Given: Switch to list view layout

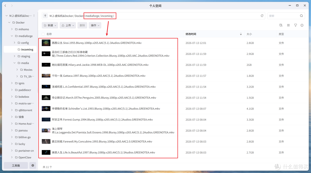Looking at the screenshot, I should [x=288, y=25].
